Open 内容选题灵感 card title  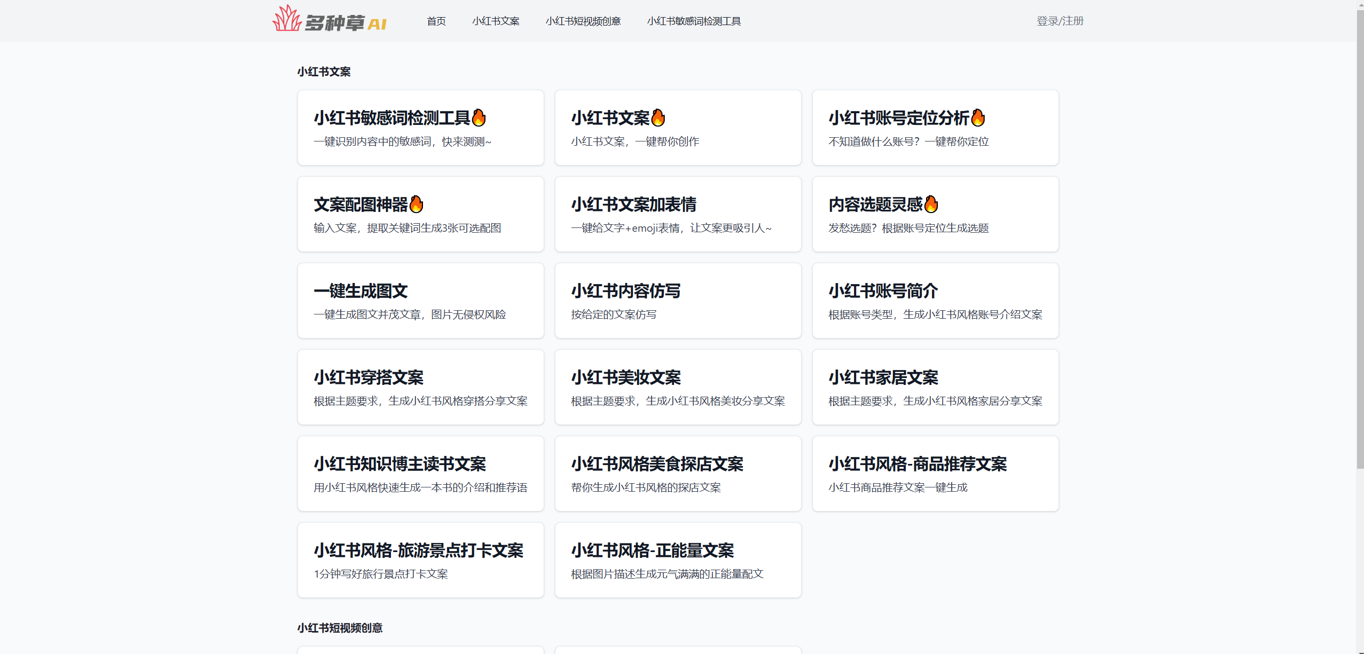pyautogui.click(x=875, y=204)
